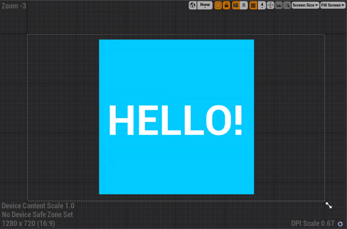Click the DPI Scale 0.67 text
The width and height of the screenshot is (347, 229).
coord(313,224)
